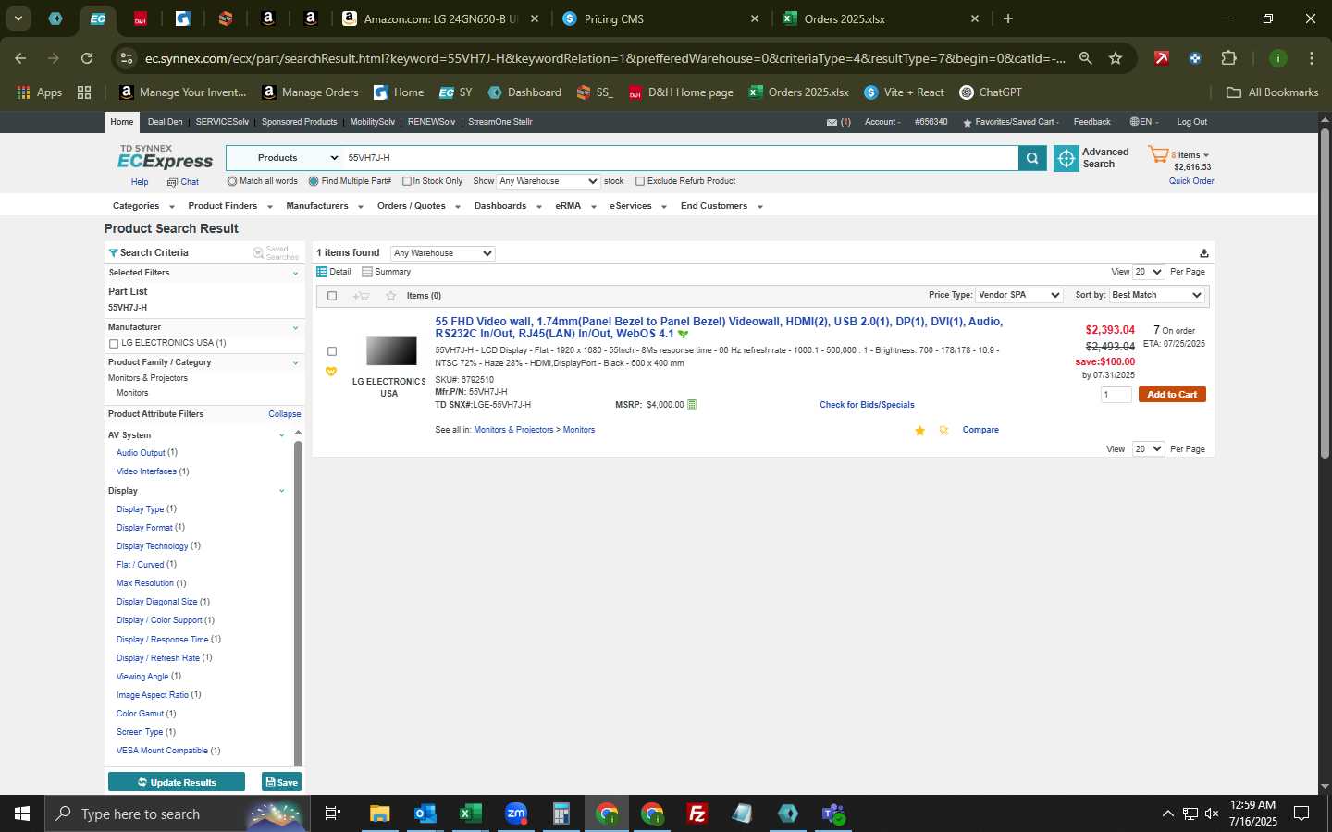Screen dimensions: 1332x832
Task: Click the messages envelope icon
Action: click(x=832, y=122)
